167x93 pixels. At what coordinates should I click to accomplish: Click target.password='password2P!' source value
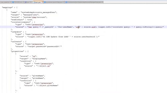coord(45,47)
